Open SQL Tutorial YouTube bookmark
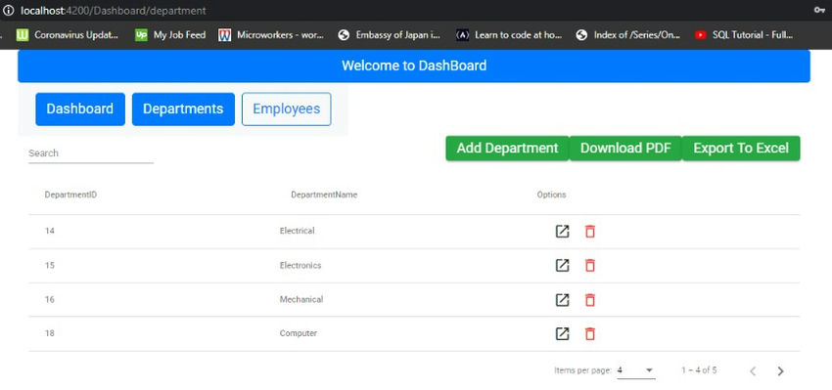 (745, 35)
